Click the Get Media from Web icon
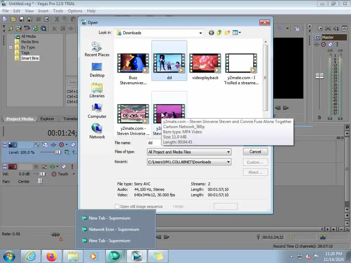This screenshot has height=263, width=351. pos(44,28)
